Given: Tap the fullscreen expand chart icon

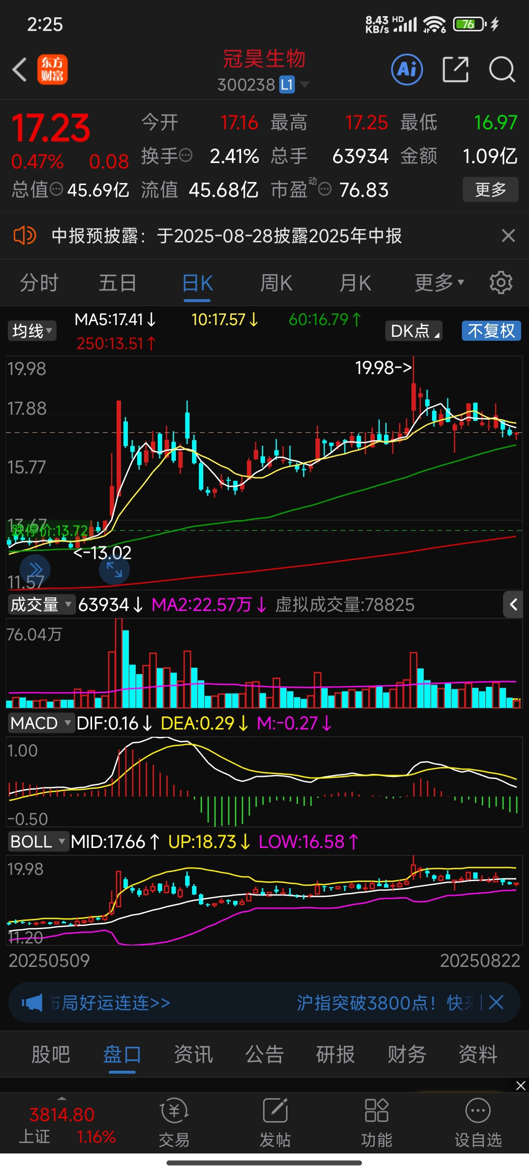Looking at the screenshot, I should tap(114, 570).
